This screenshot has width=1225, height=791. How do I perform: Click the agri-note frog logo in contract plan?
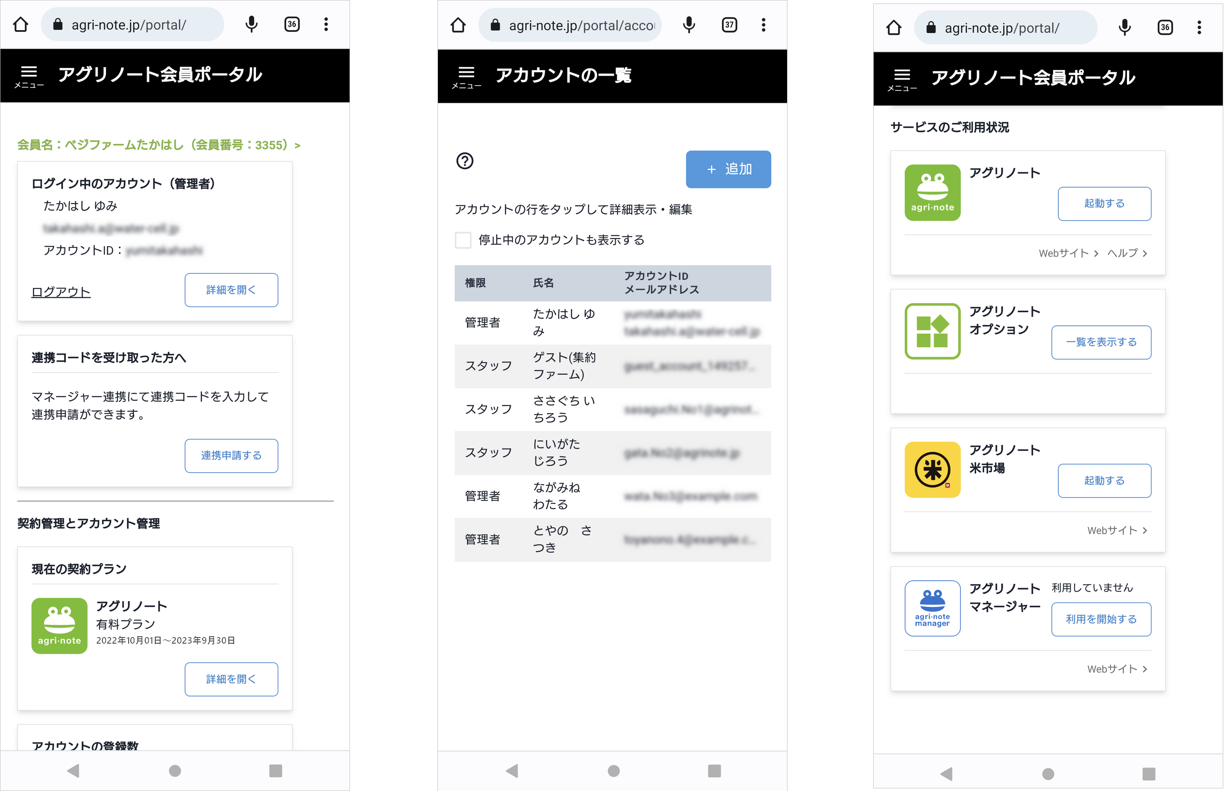[59, 626]
